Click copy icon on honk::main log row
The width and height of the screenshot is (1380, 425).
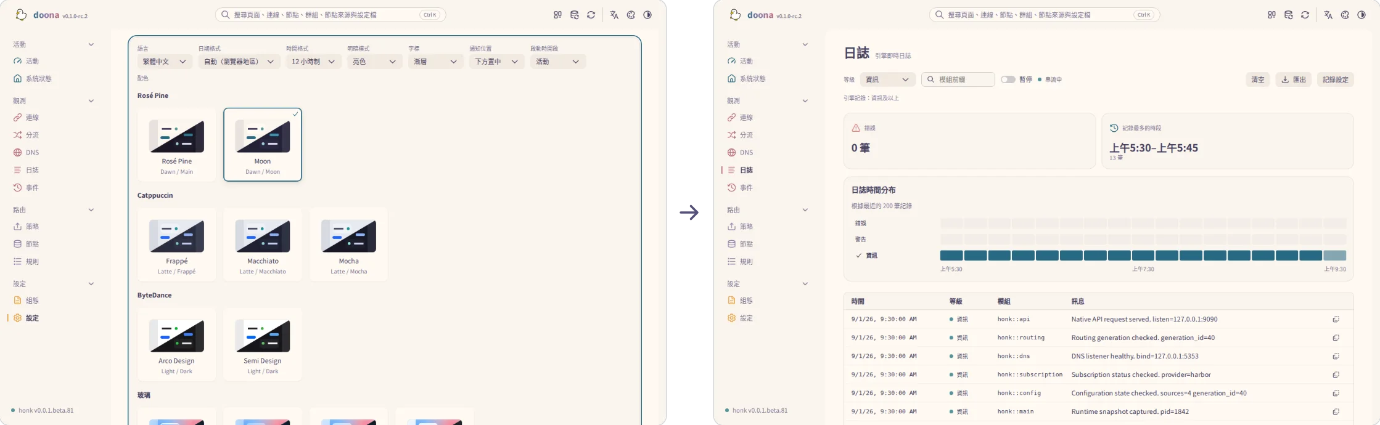click(1336, 411)
